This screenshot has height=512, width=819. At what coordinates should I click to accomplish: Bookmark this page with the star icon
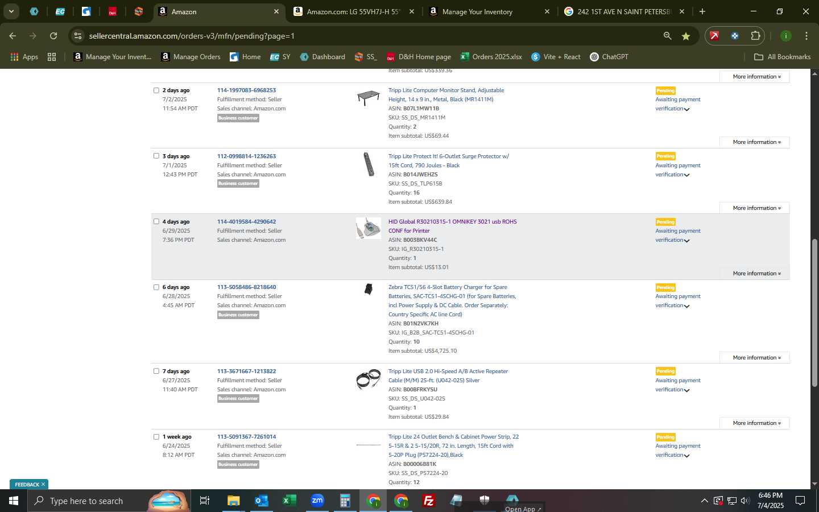pos(686,36)
